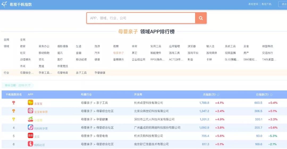Choose the 体育竞技 domain
Screen dimensions: 287x149
coord(63,66)
